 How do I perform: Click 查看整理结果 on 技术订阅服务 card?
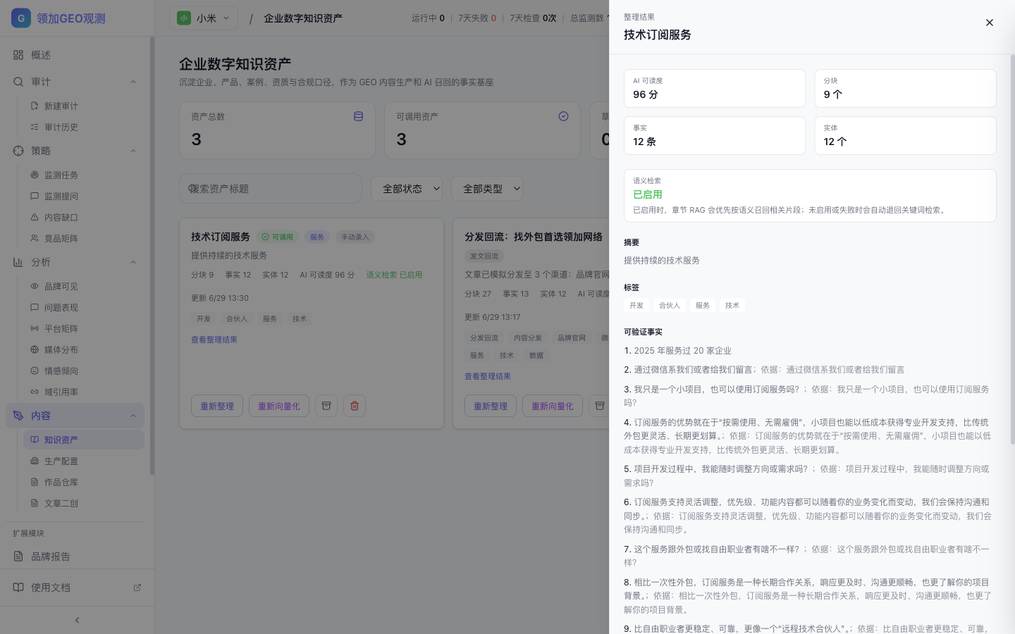click(x=214, y=340)
